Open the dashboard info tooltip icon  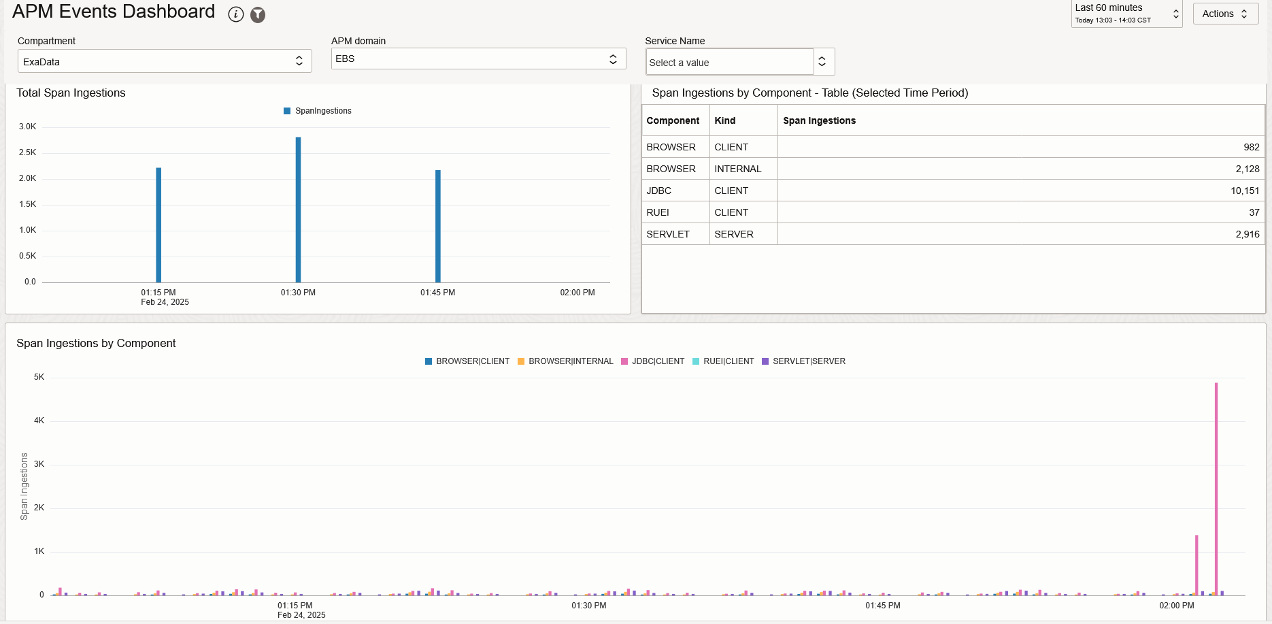(x=235, y=14)
